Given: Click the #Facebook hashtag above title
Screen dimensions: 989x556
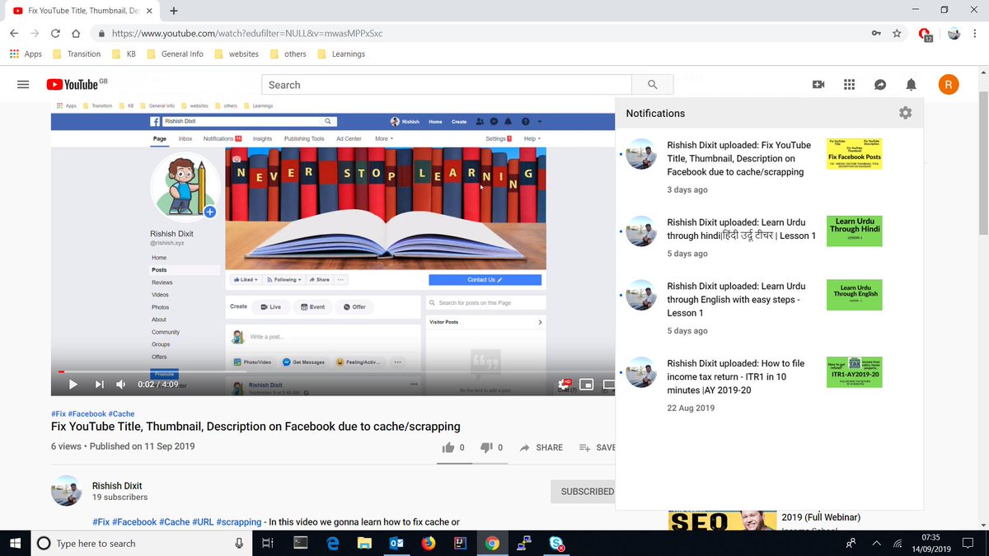Looking at the screenshot, I should pos(87,413).
